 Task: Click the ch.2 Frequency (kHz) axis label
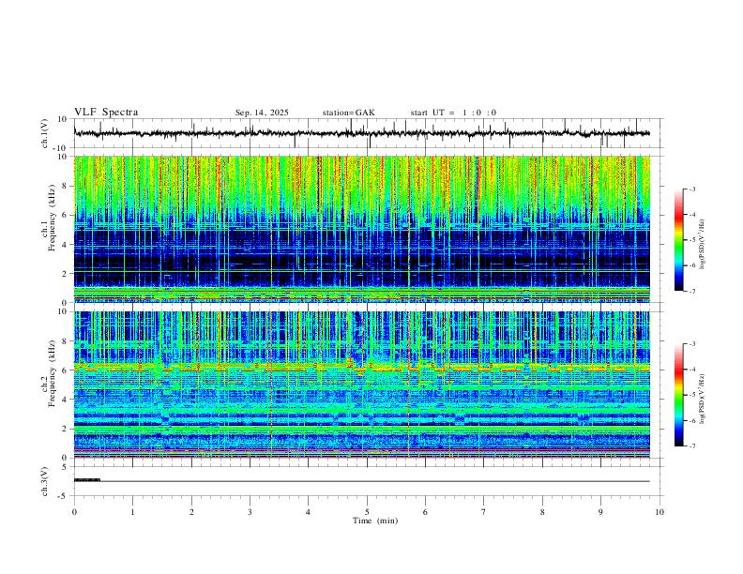(x=49, y=373)
